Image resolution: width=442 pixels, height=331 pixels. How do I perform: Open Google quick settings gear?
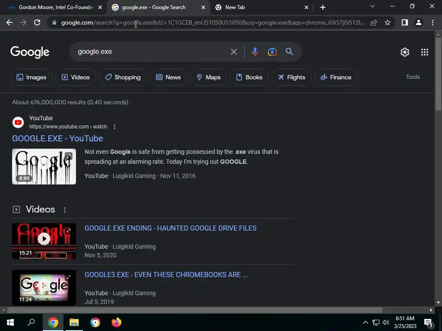click(405, 52)
